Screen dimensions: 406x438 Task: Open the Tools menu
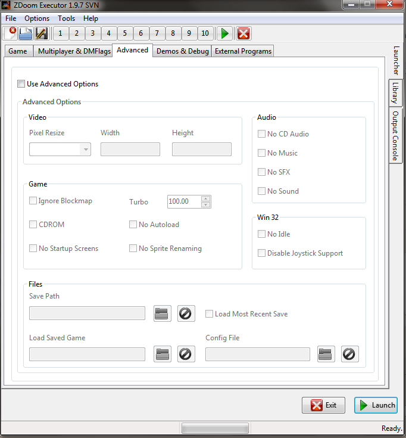(x=67, y=18)
